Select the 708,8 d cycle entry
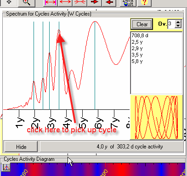The image size is (187, 176). point(140,35)
